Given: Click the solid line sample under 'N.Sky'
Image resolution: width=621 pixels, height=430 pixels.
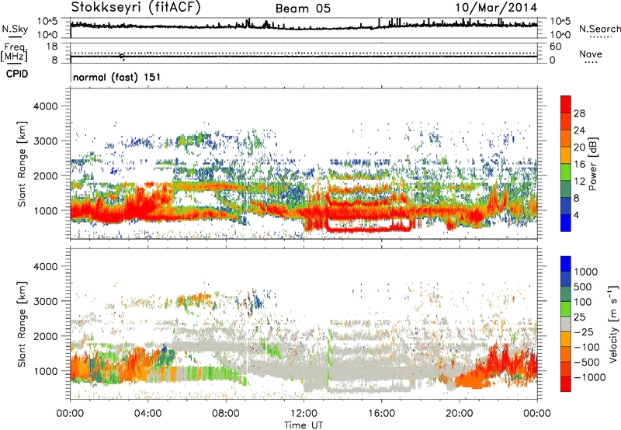Looking at the screenshot, I should click(15, 36).
